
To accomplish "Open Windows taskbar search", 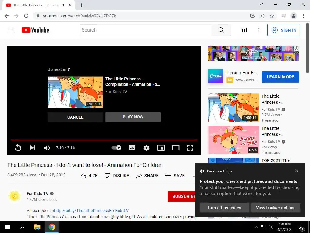I will (22, 227).
